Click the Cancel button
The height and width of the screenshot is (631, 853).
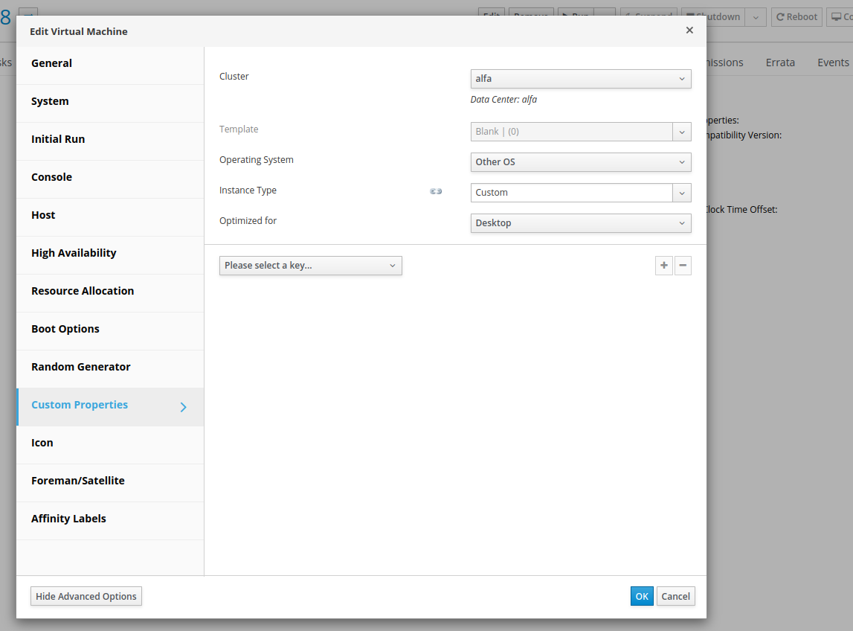click(x=675, y=596)
